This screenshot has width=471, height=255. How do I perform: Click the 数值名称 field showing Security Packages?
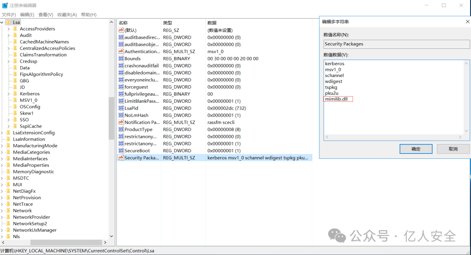396,44
